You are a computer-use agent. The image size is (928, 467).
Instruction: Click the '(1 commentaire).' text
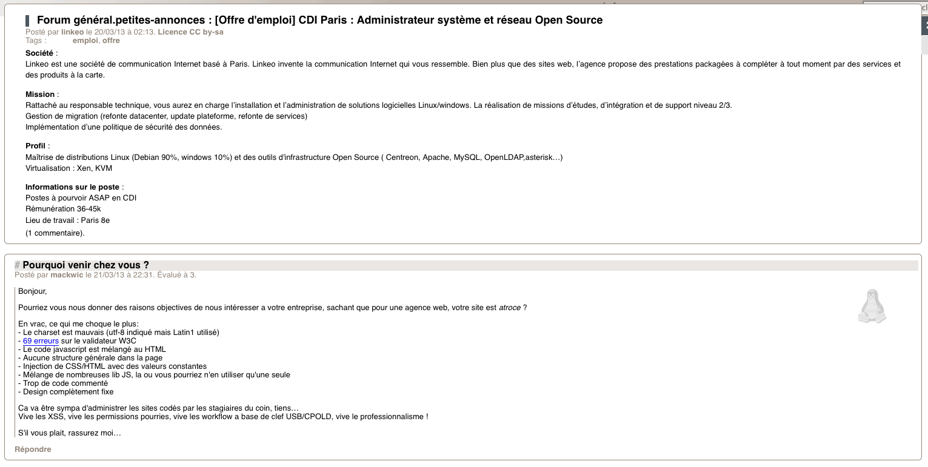point(55,233)
